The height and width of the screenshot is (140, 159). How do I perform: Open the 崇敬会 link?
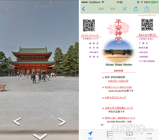click(x=94, y=57)
